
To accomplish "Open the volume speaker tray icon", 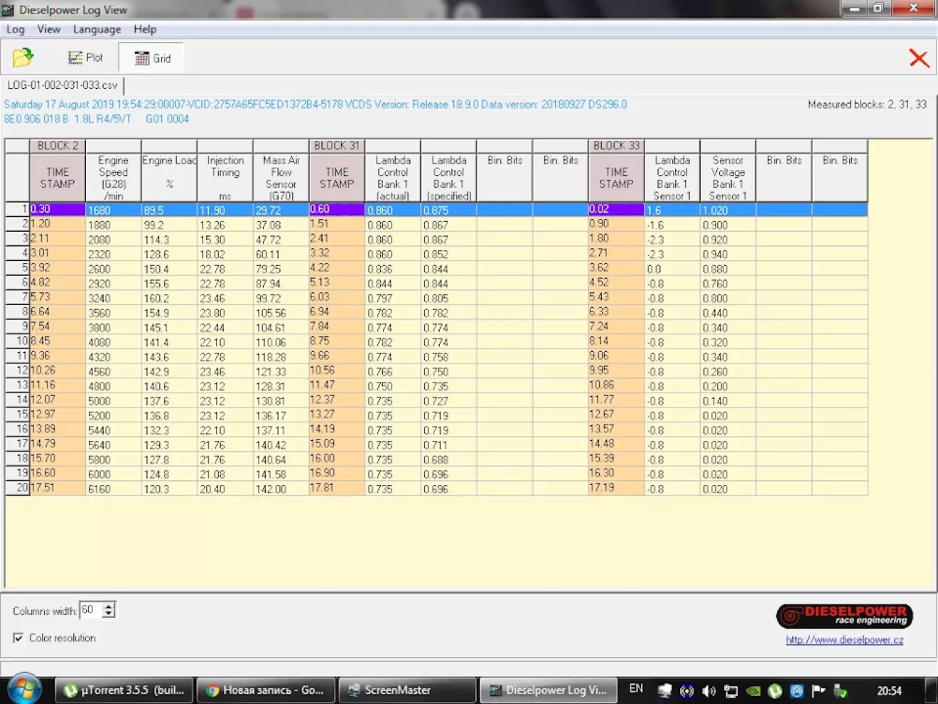I will click(708, 690).
